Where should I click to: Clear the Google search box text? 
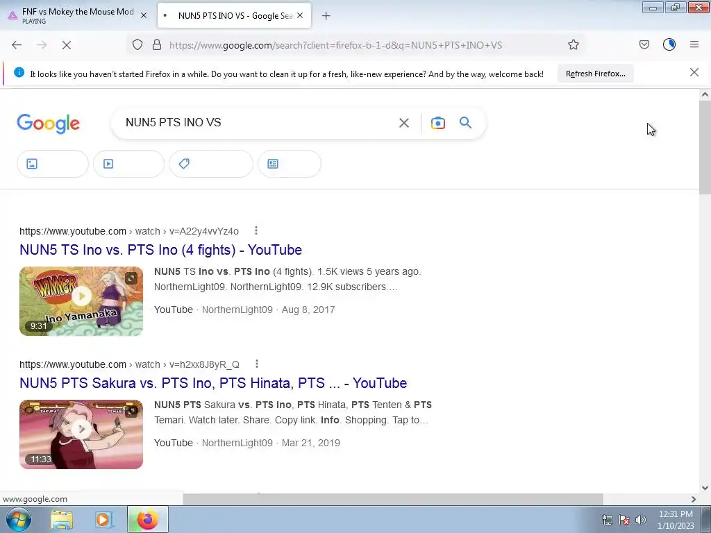[x=404, y=123]
